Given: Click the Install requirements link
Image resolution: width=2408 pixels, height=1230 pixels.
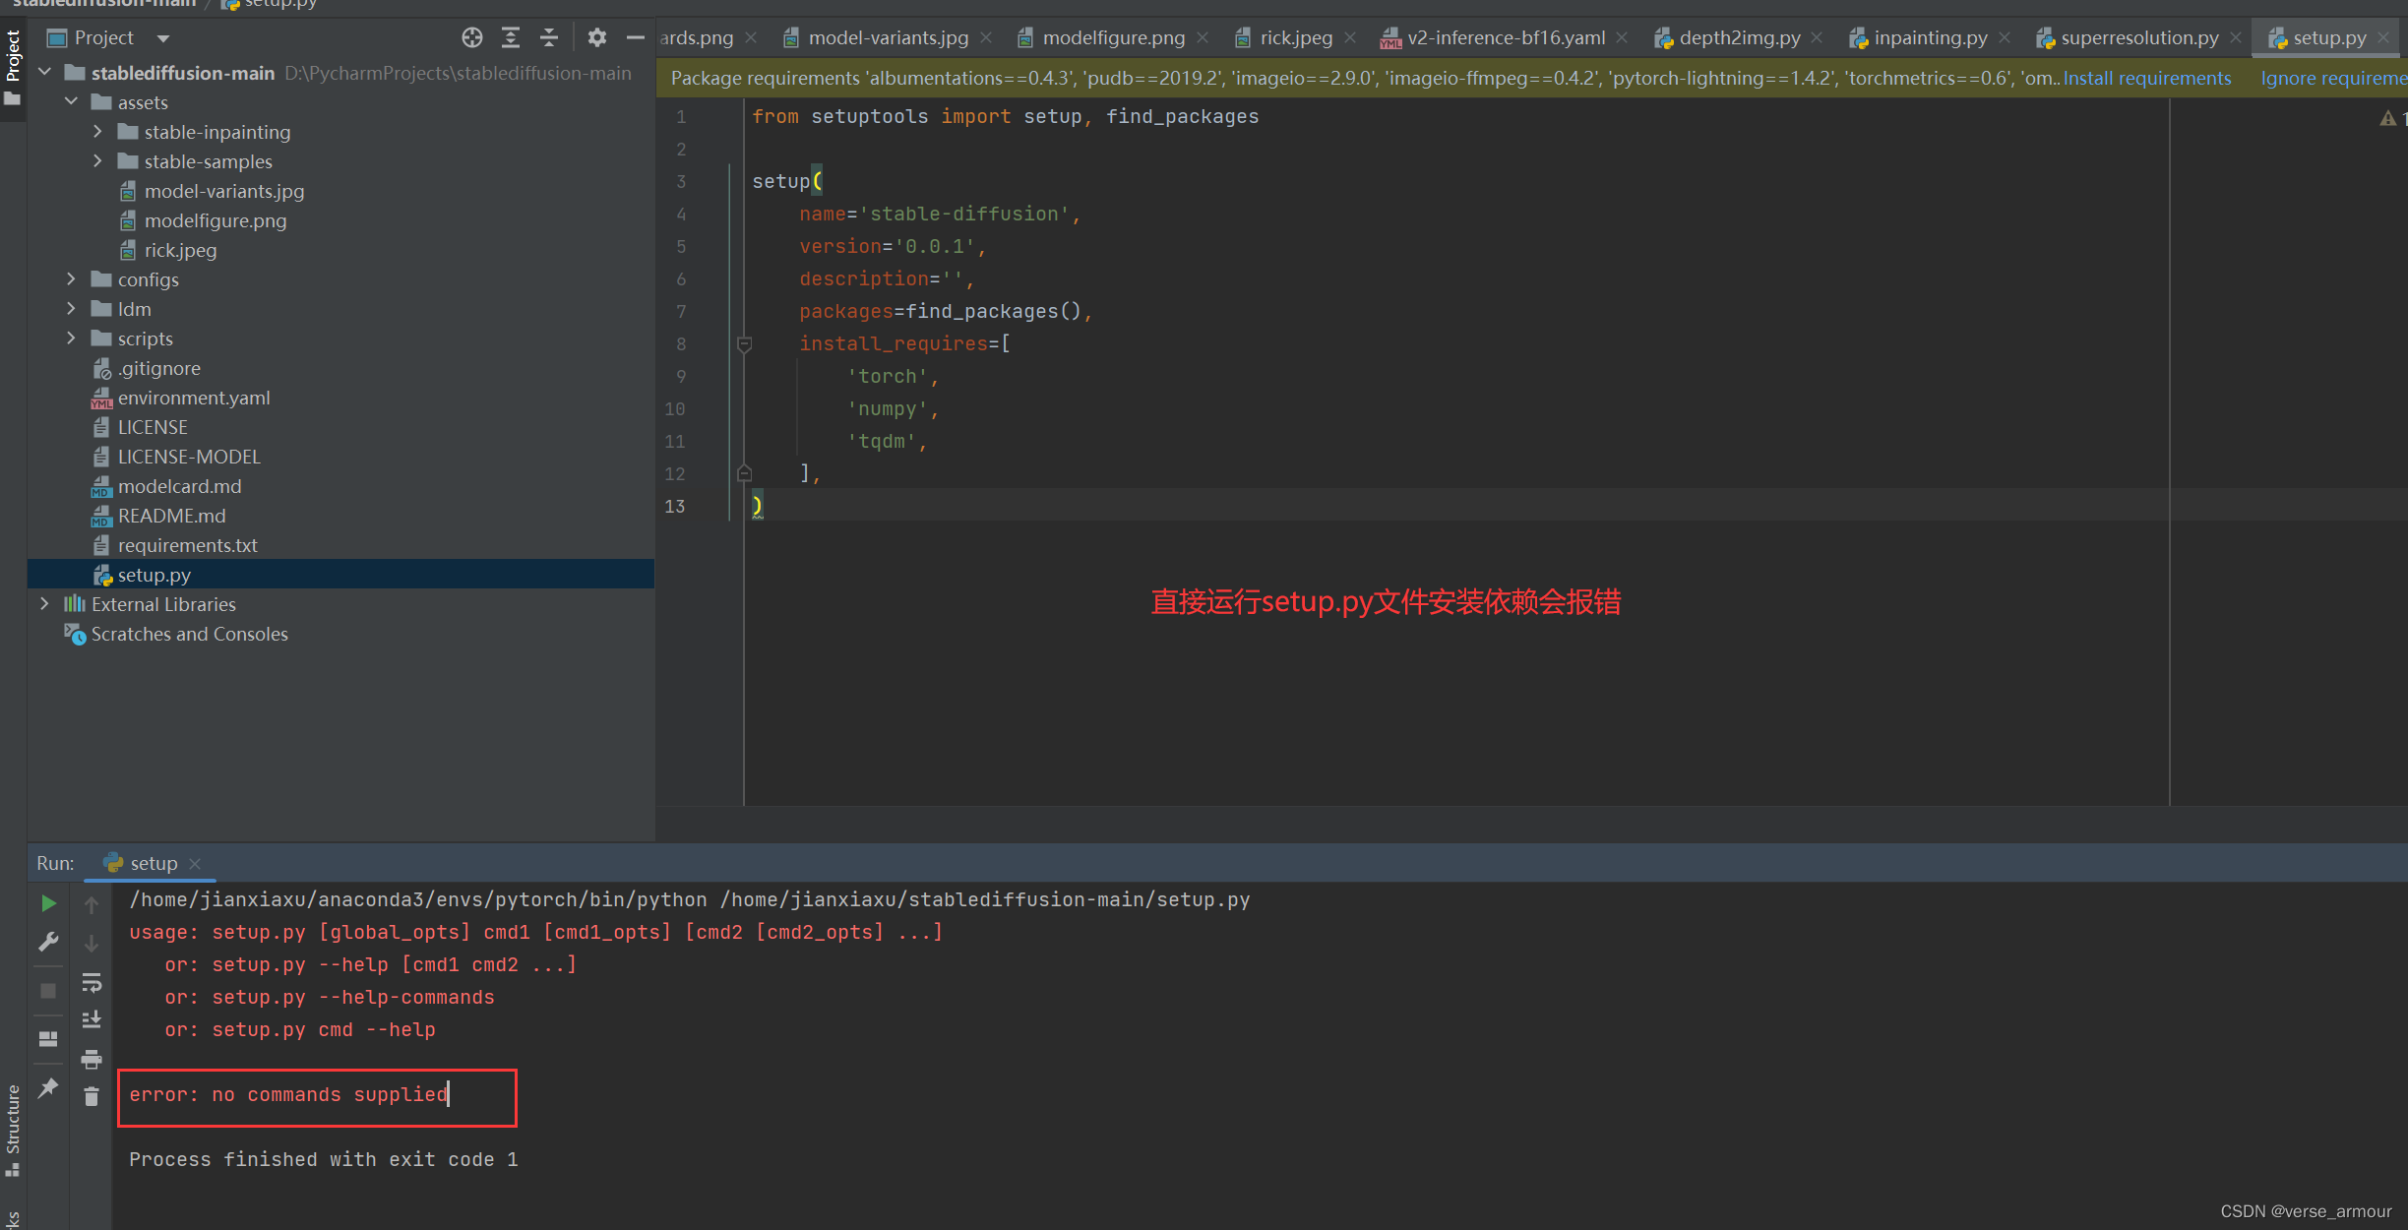Looking at the screenshot, I should tap(2147, 78).
